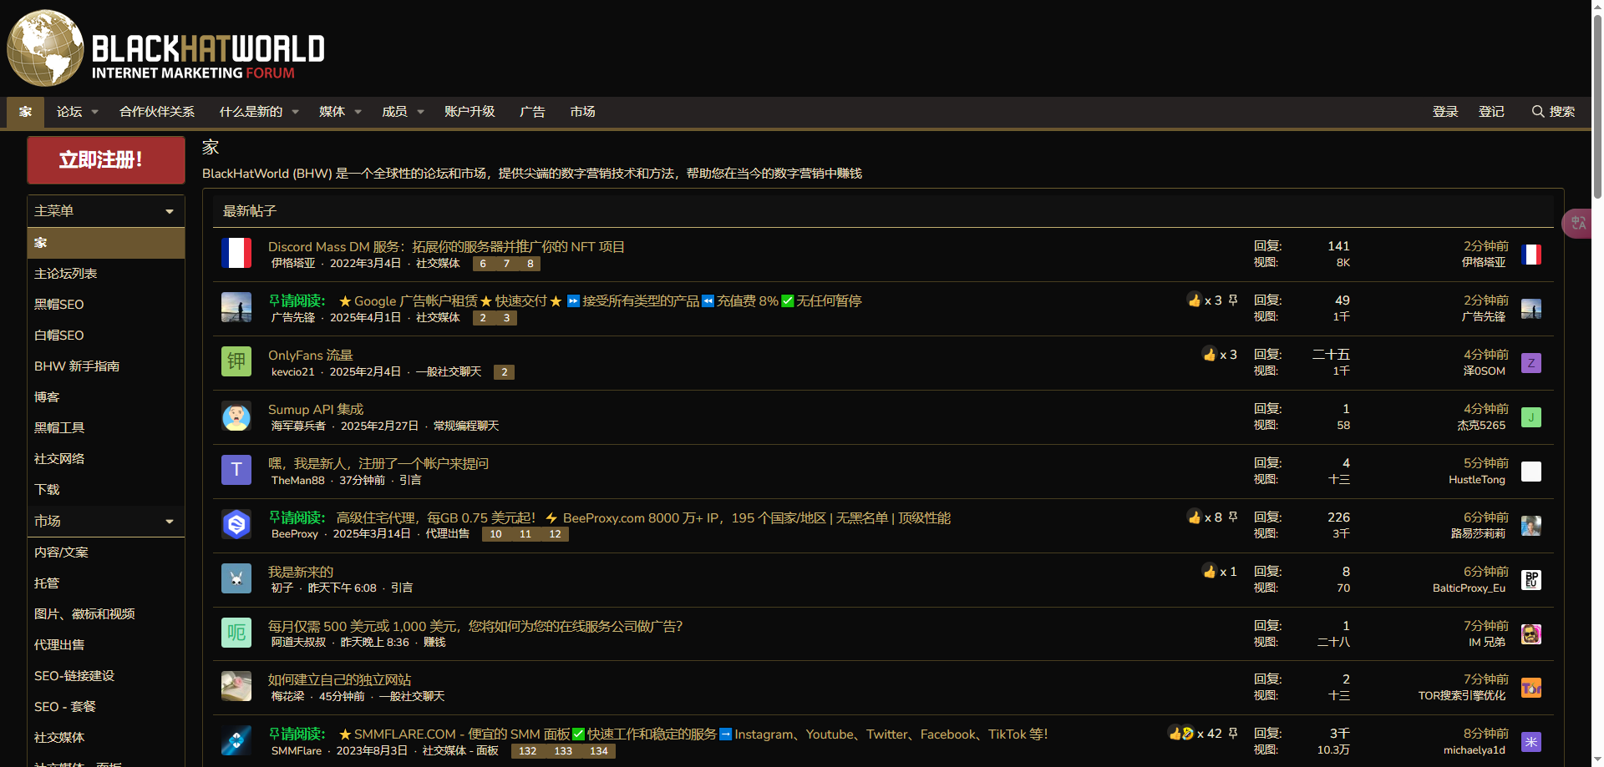Expand the 论坛 dropdown menu
The width and height of the screenshot is (1604, 767).
(76, 111)
